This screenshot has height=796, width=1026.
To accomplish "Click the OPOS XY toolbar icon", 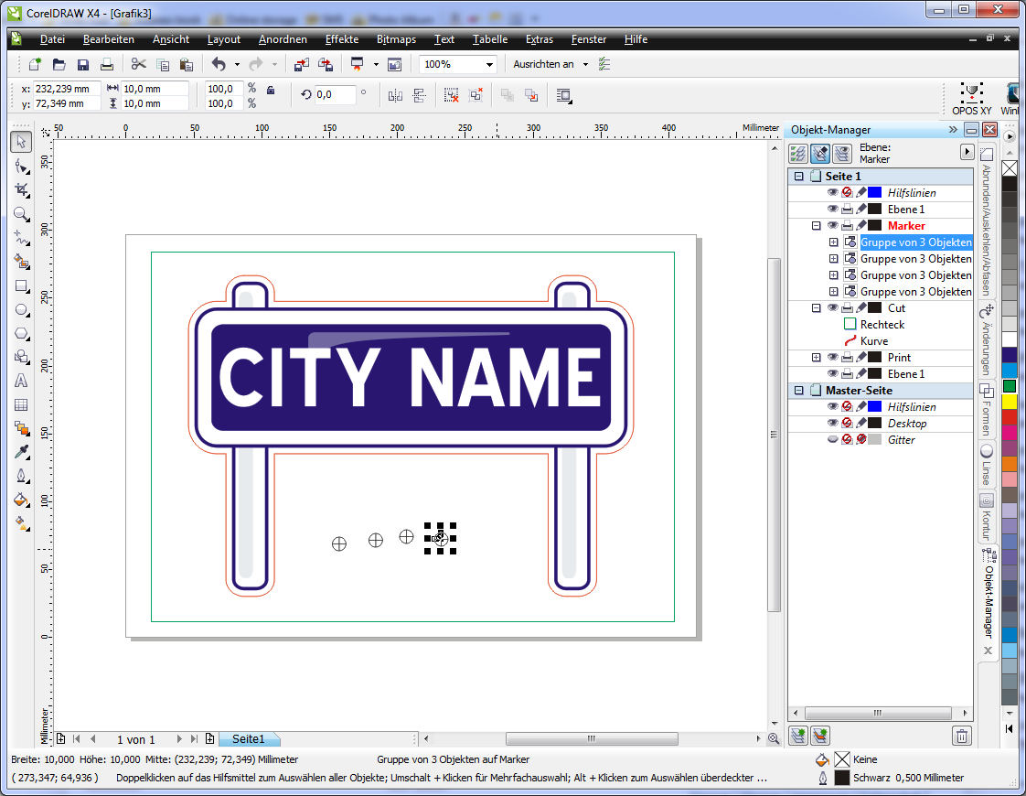I will coord(970,94).
